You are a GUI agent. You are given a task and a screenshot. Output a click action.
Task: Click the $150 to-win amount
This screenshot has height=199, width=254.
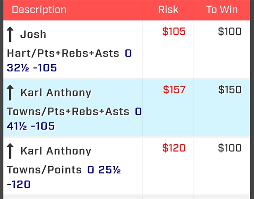pos(230,90)
